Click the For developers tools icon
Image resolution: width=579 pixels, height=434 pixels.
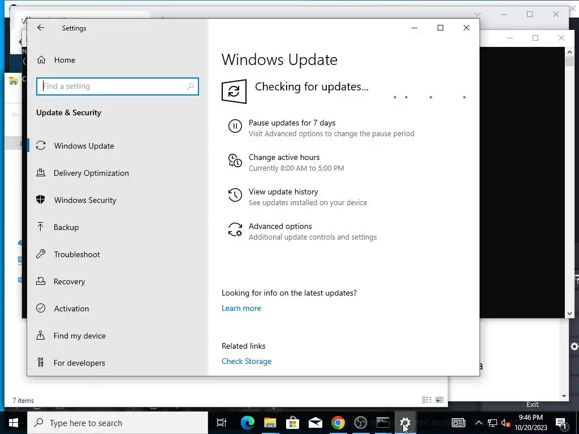41,362
